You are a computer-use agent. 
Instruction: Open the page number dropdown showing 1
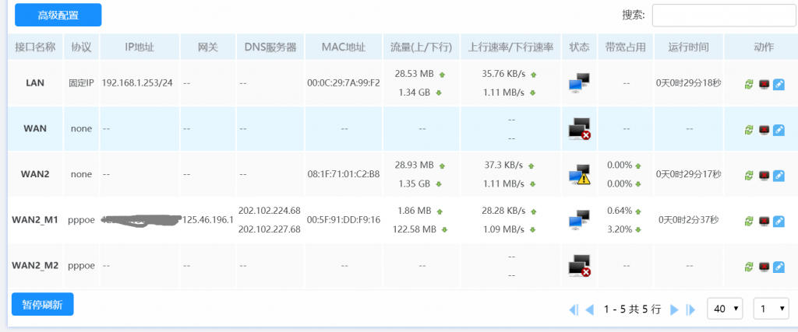771,309
